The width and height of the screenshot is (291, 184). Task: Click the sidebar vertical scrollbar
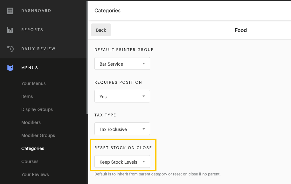[x=87, y=57]
